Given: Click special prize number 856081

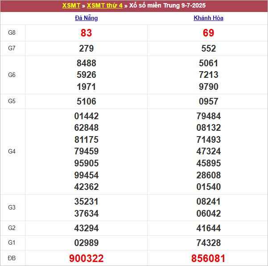Looking at the screenshot, I should (x=208, y=258).
